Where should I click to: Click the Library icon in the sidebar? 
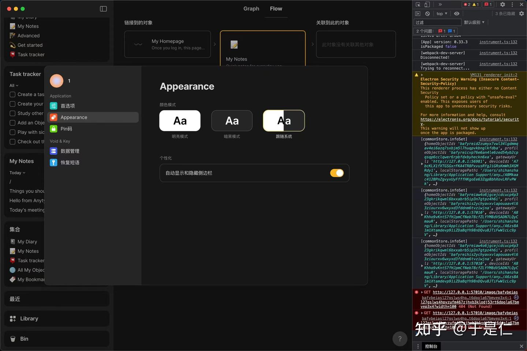13,319
